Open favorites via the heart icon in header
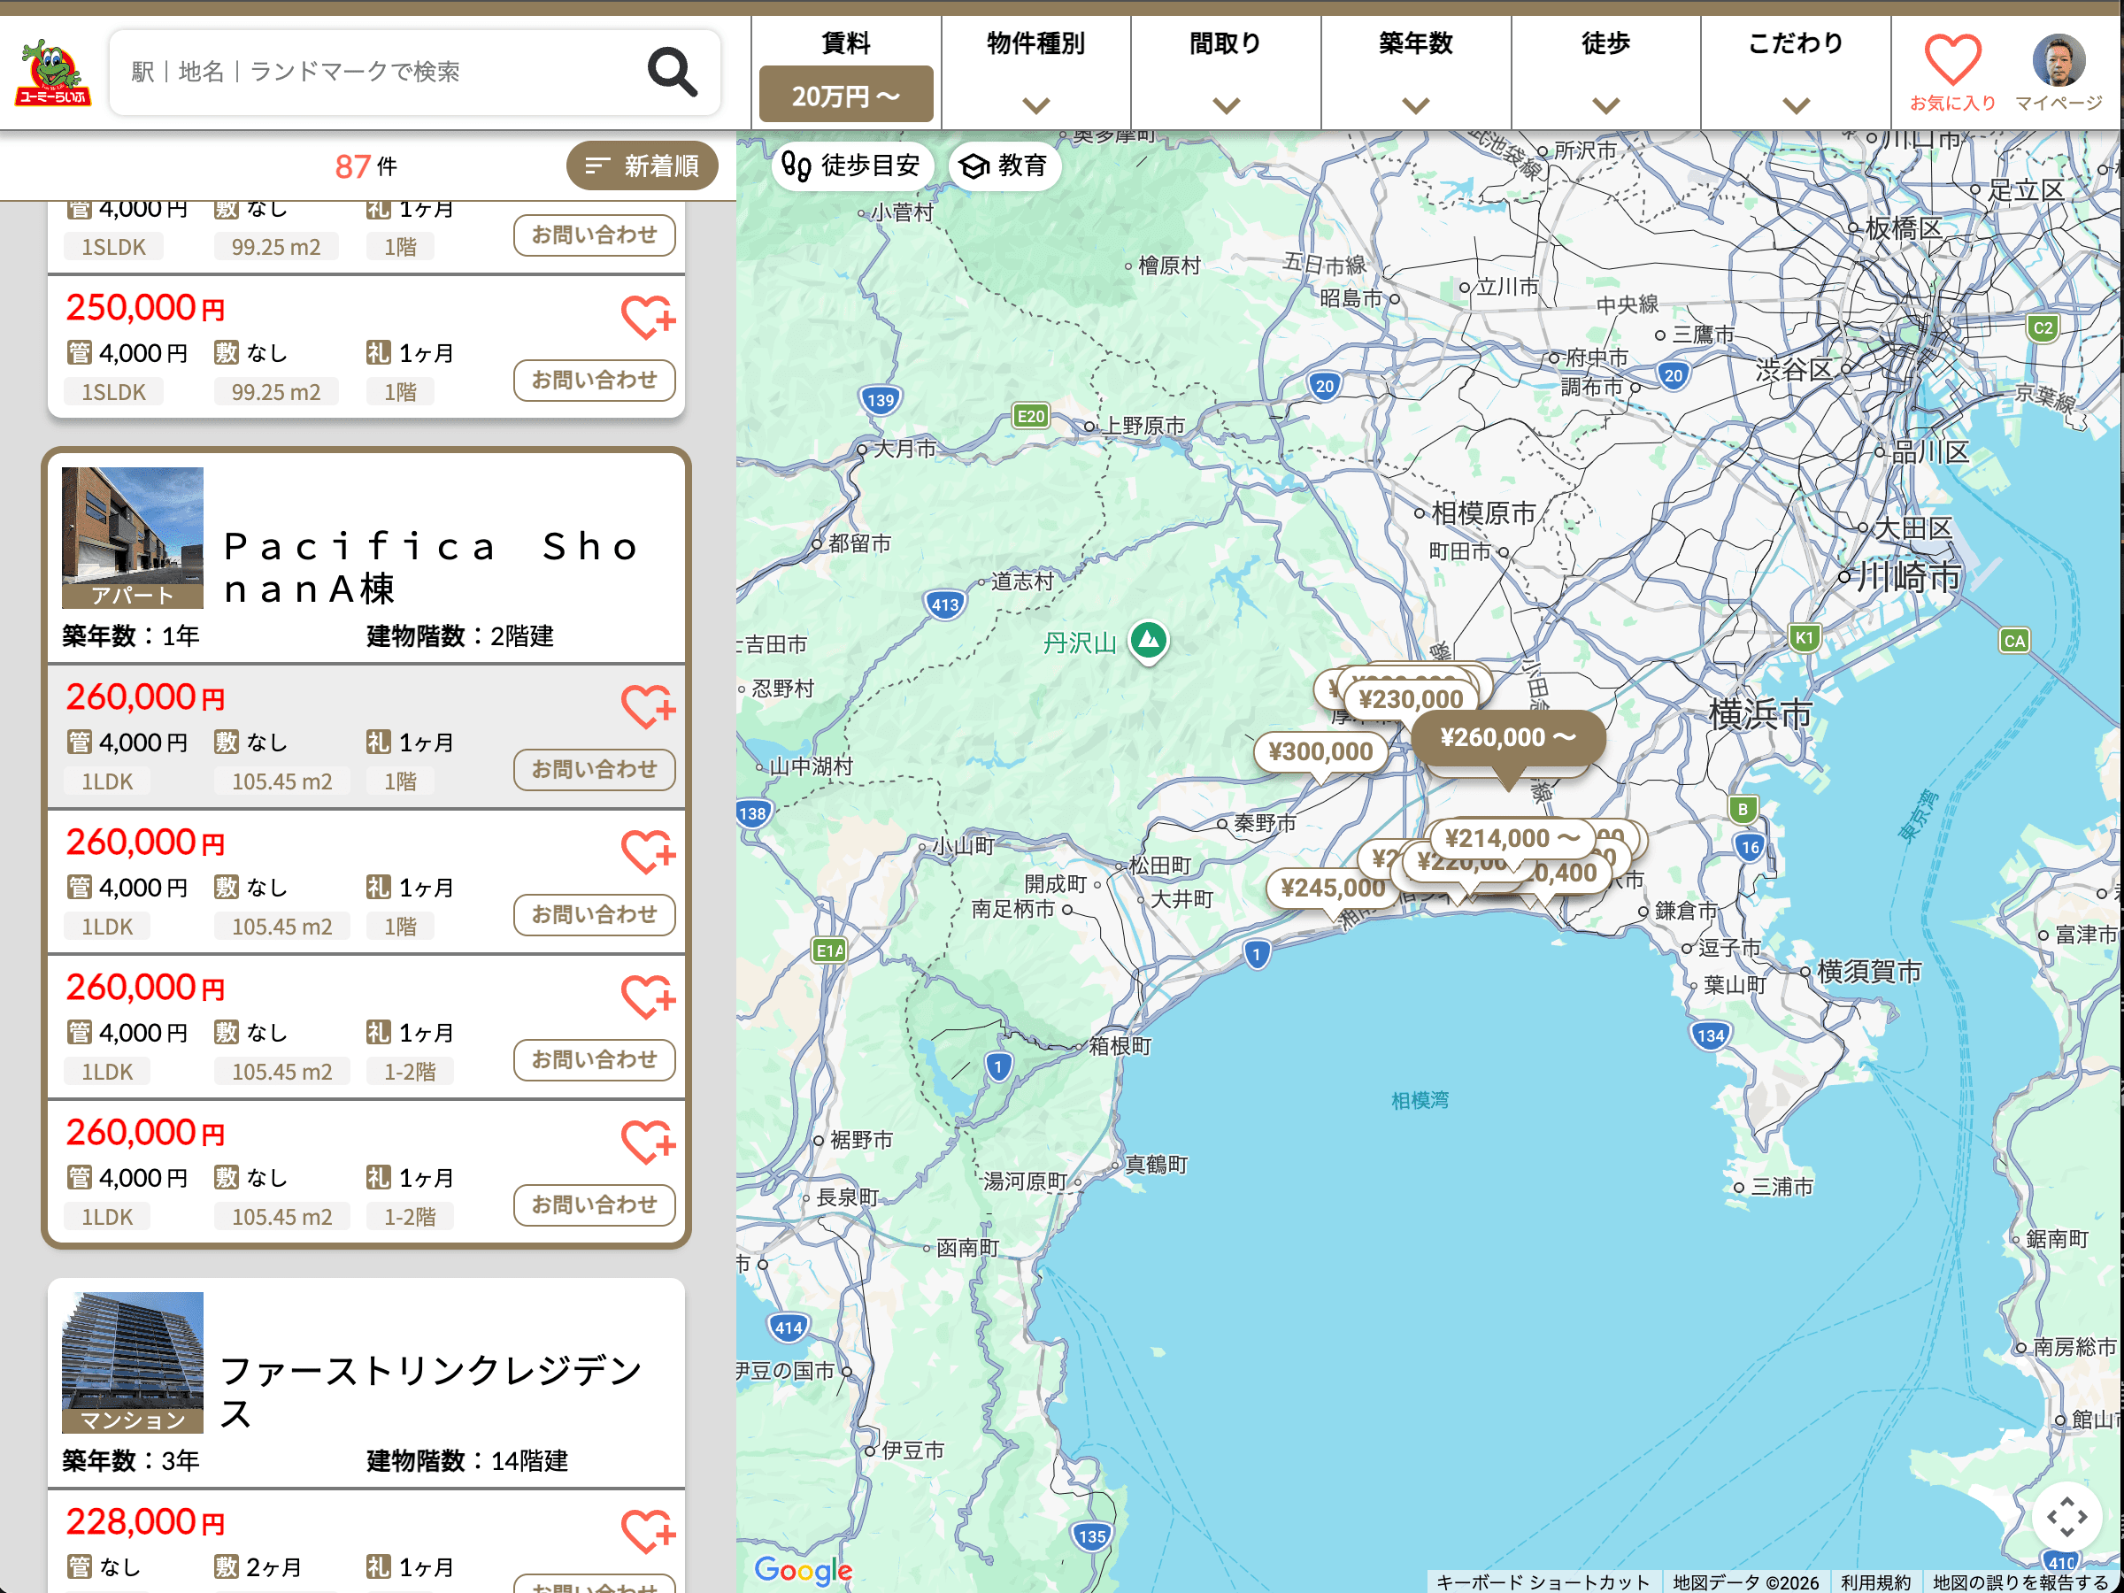This screenshot has height=1593, width=2124. point(1951,60)
